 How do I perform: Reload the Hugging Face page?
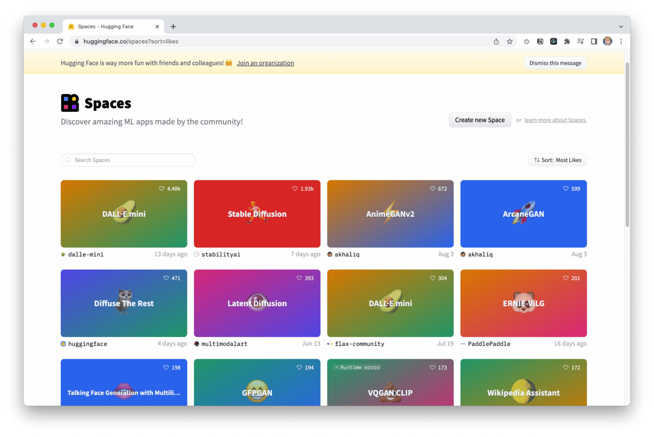(x=60, y=41)
